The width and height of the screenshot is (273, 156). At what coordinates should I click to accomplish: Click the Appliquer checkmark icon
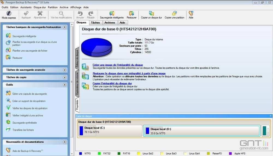[x=26, y=13]
